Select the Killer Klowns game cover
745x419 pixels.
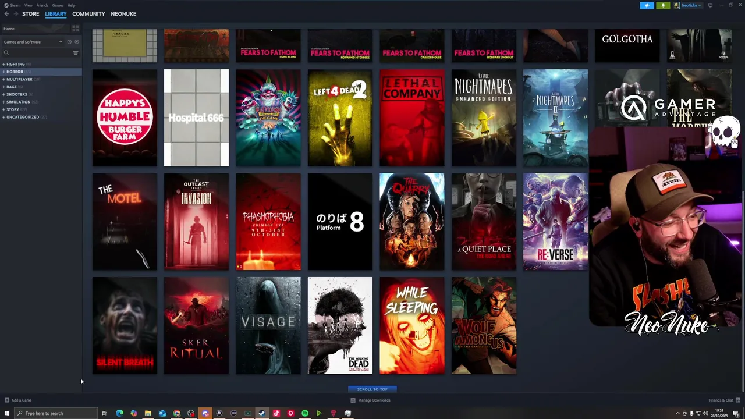pos(268,118)
